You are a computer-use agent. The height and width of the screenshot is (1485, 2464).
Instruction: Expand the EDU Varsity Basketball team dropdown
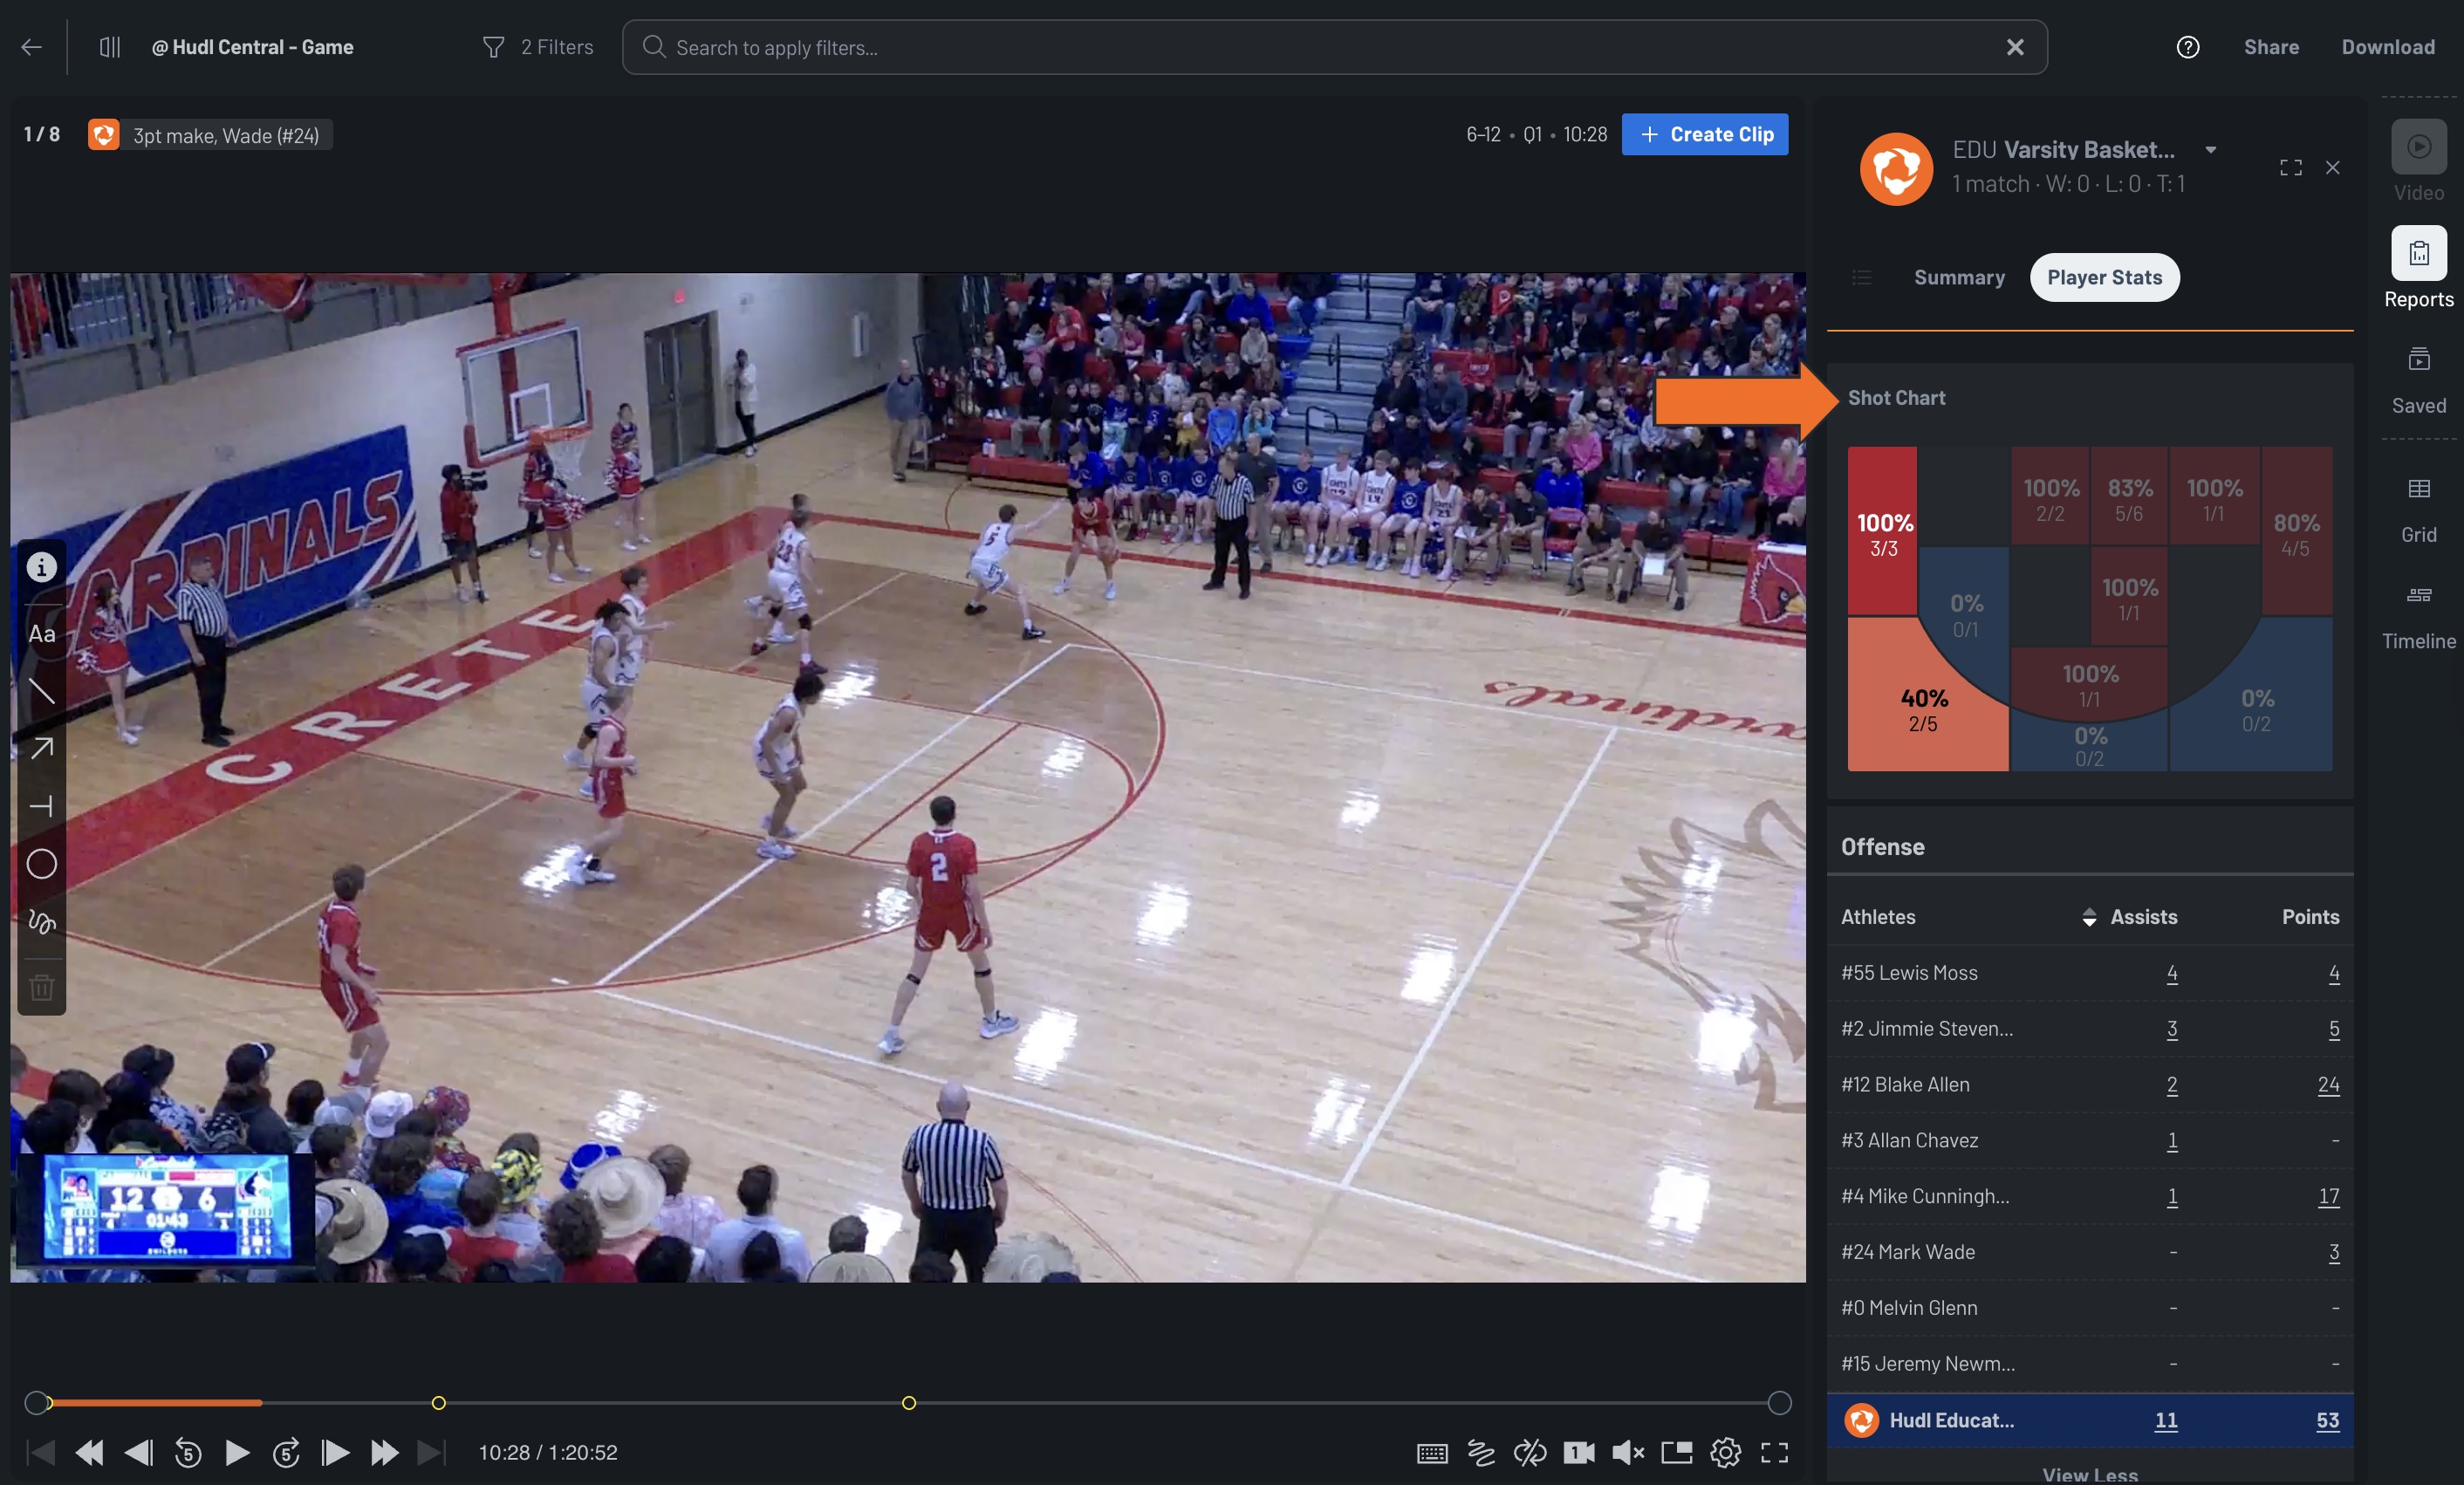click(x=2211, y=150)
